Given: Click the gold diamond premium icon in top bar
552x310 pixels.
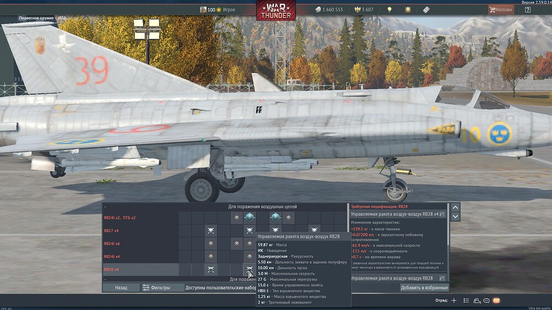Looking at the screenshot, I should (x=408, y=10).
